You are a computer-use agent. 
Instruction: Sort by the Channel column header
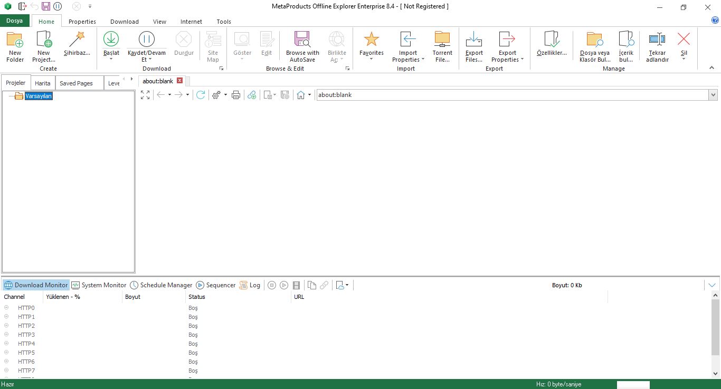(x=22, y=297)
